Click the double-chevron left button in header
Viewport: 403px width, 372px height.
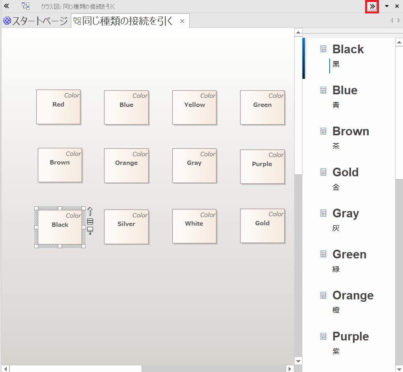coord(6,6)
